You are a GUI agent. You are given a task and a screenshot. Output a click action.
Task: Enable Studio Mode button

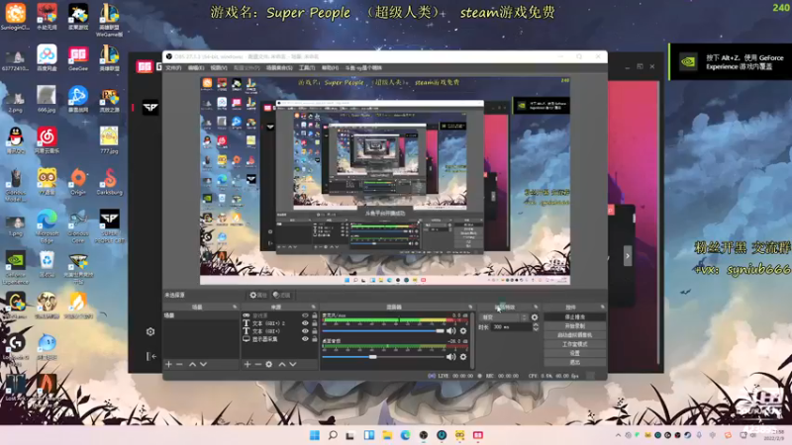[575, 344]
